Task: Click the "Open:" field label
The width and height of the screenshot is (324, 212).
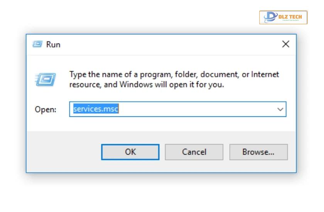Action: 46,109
